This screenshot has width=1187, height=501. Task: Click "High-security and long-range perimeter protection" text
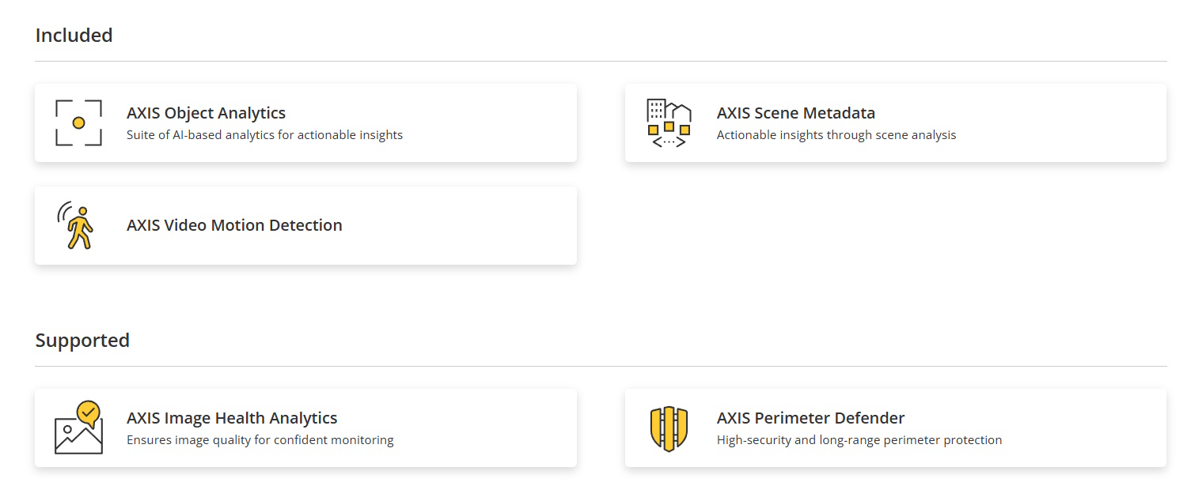point(859,440)
